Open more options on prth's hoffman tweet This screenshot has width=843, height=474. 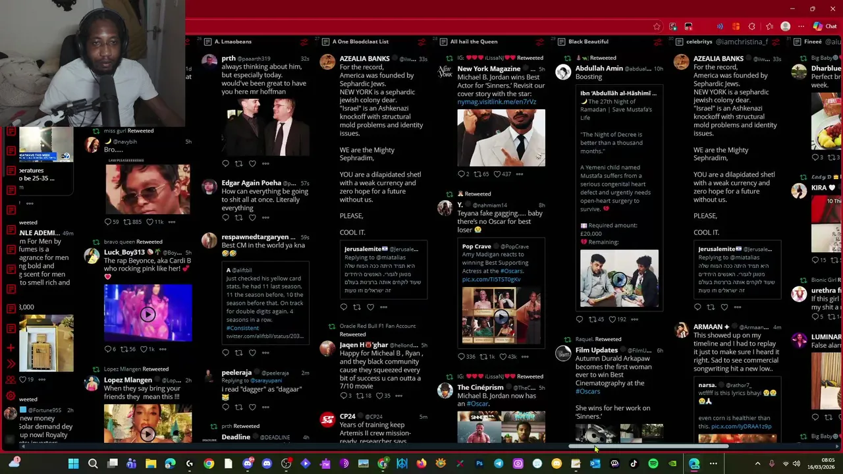tap(265, 163)
